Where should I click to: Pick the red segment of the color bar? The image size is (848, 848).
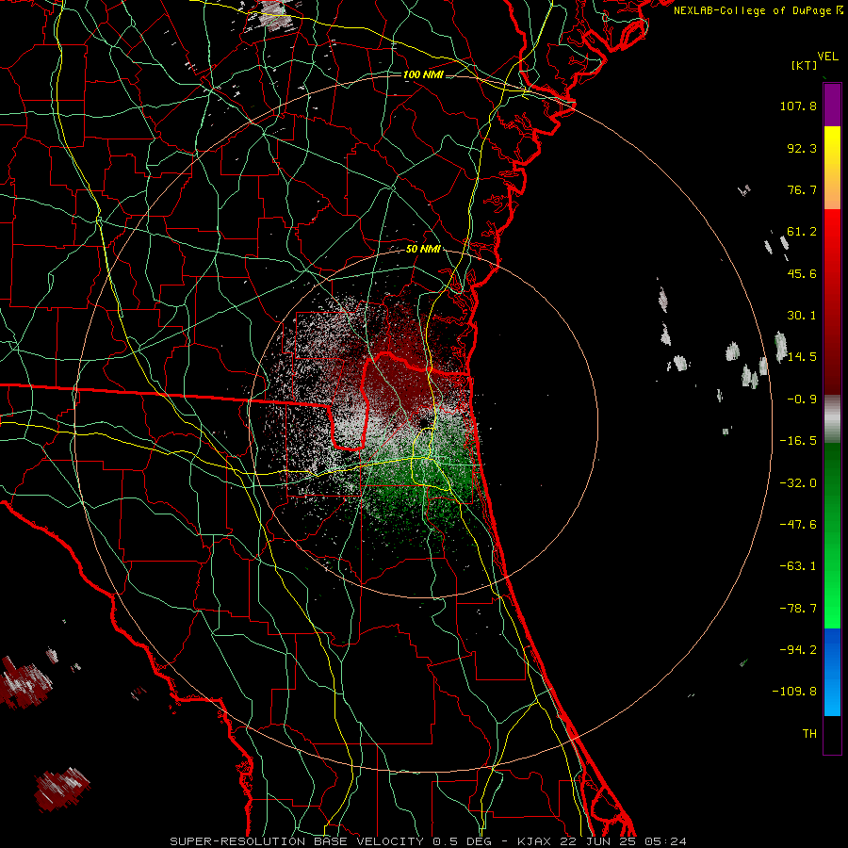(832, 302)
